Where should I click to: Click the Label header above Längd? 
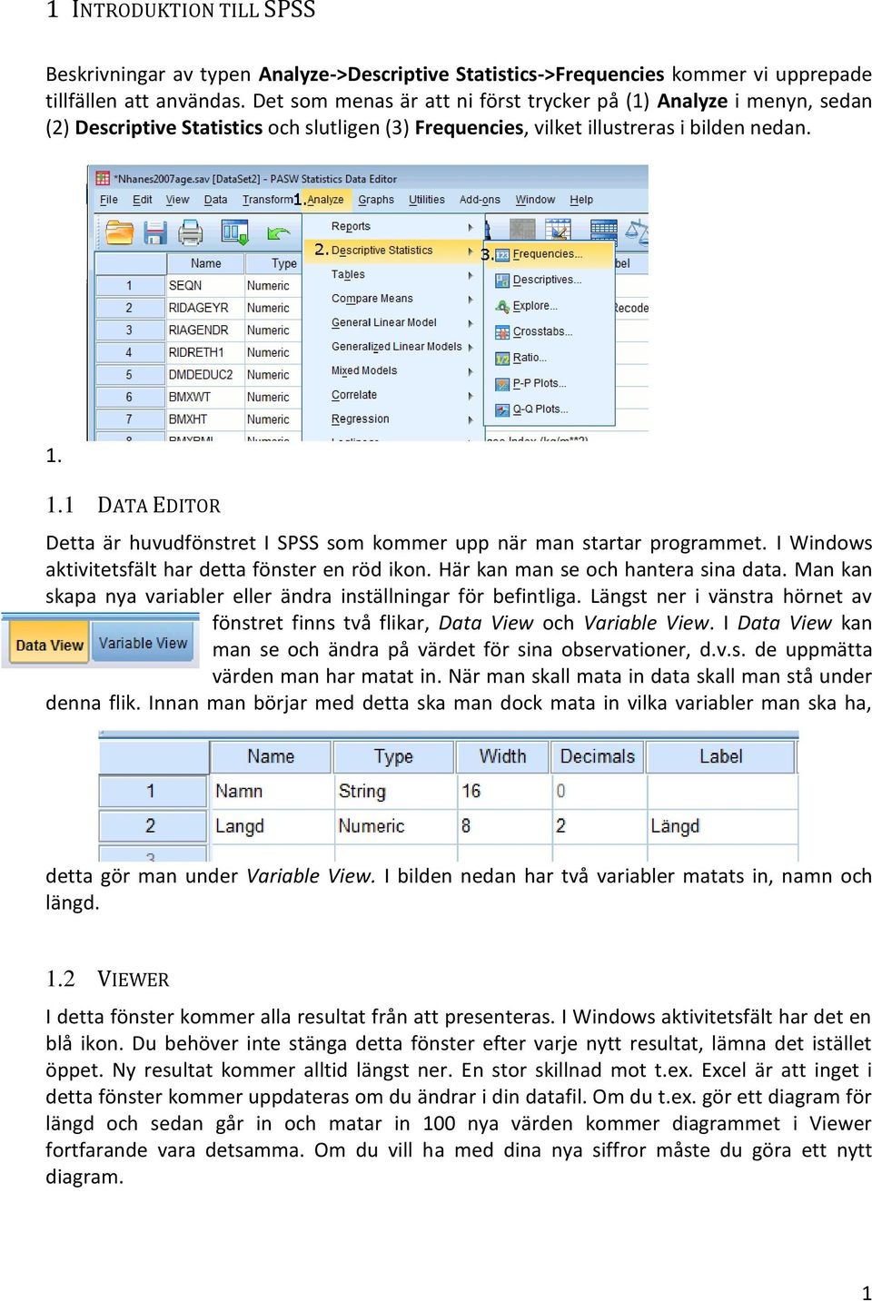[x=721, y=756]
